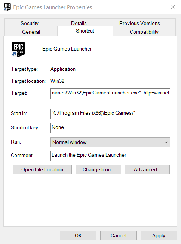The width and height of the screenshot is (181, 244).
Task: Select the Shortcut tab
Action: 85,31
